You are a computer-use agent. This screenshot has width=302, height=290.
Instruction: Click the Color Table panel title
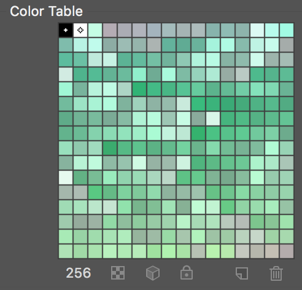[46, 11]
